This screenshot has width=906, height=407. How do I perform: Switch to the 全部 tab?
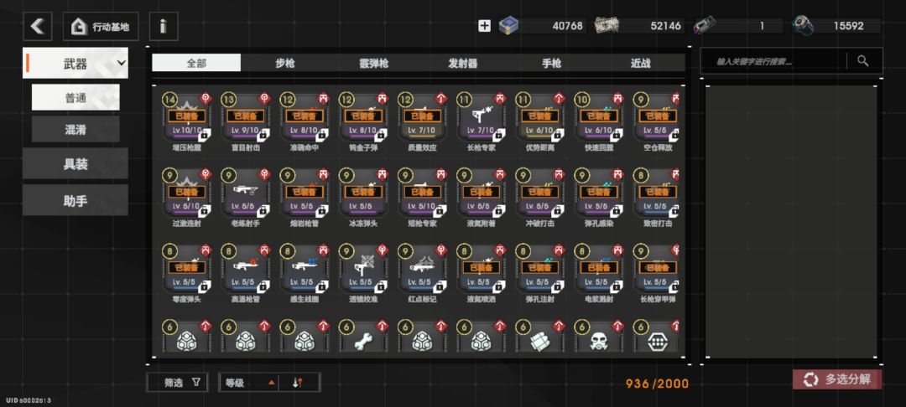click(x=196, y=63)
